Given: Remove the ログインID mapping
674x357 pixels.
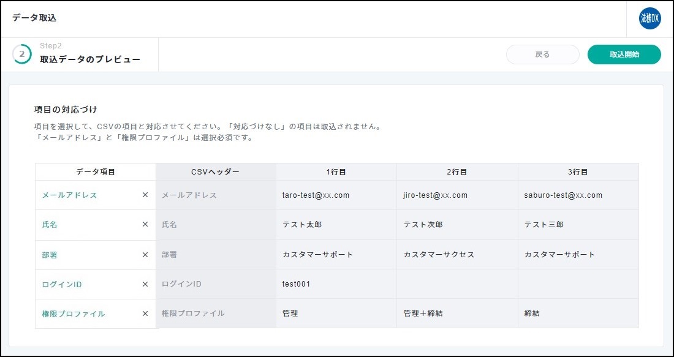Looking at the screenshot, I should 145,284.
